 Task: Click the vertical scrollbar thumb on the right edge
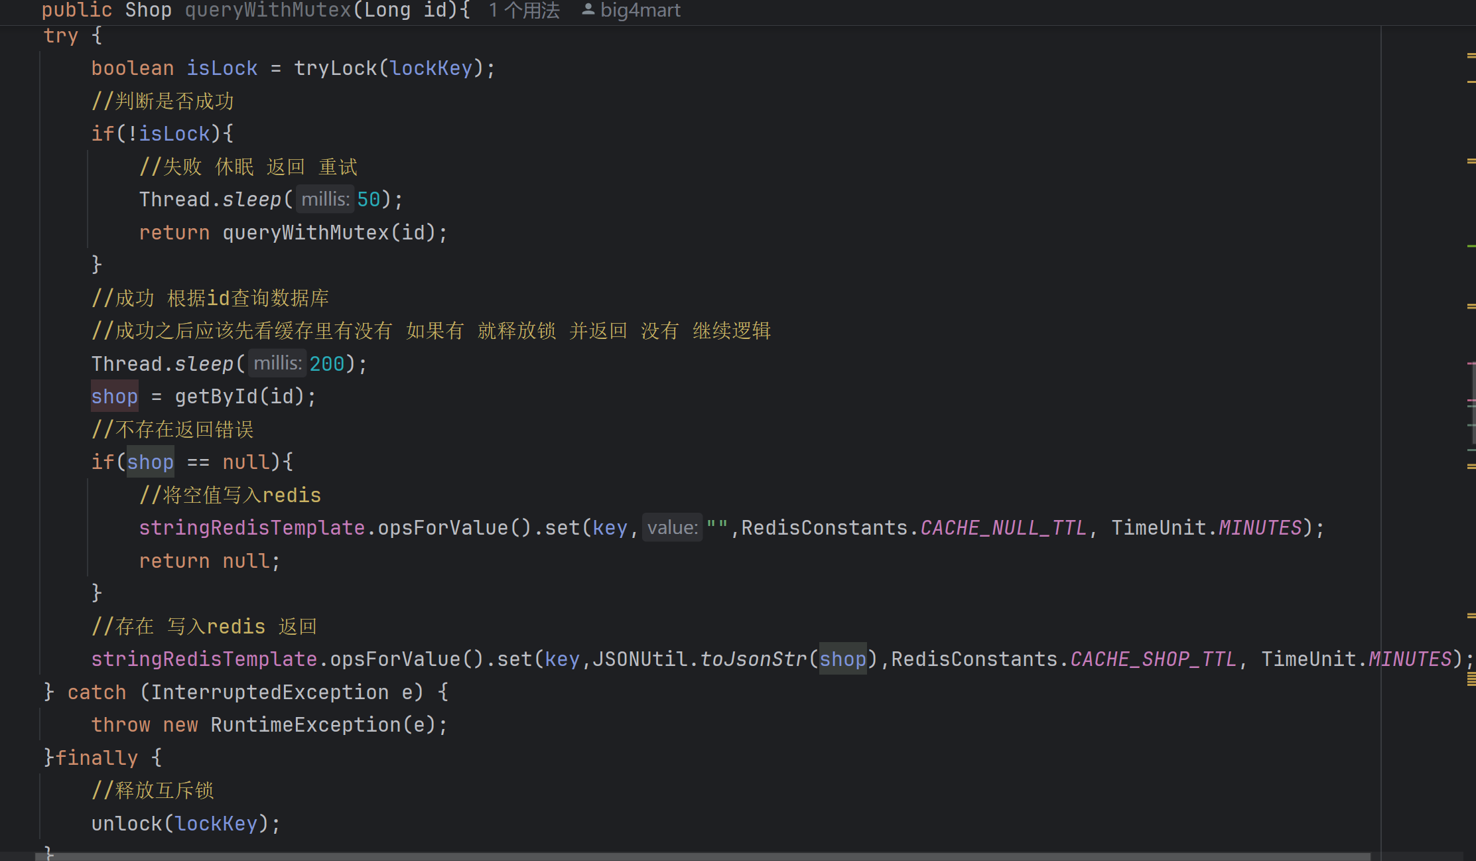click(x=1473, y=403)
